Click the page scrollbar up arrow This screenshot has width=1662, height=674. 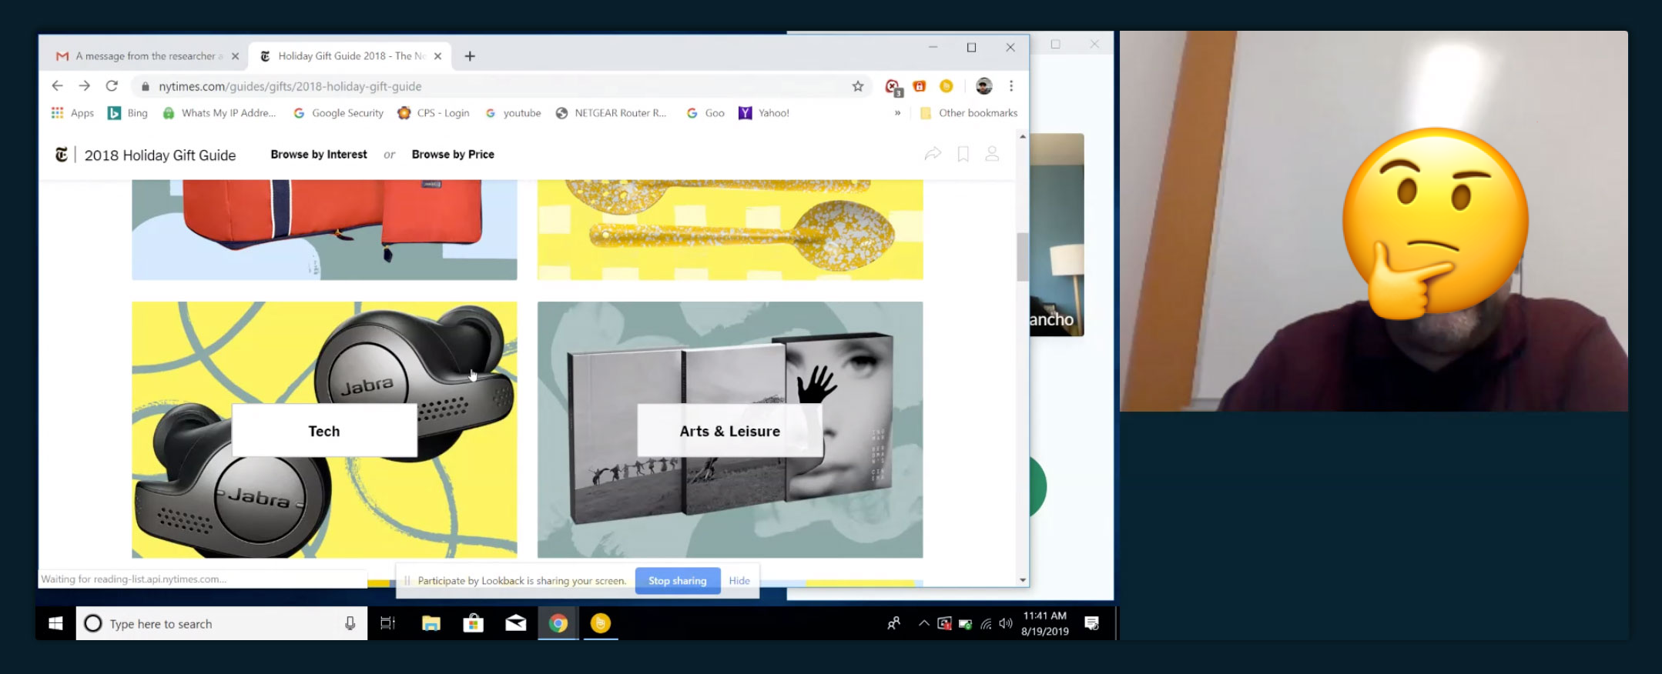pyautogui.click(x=1023, y=137)
